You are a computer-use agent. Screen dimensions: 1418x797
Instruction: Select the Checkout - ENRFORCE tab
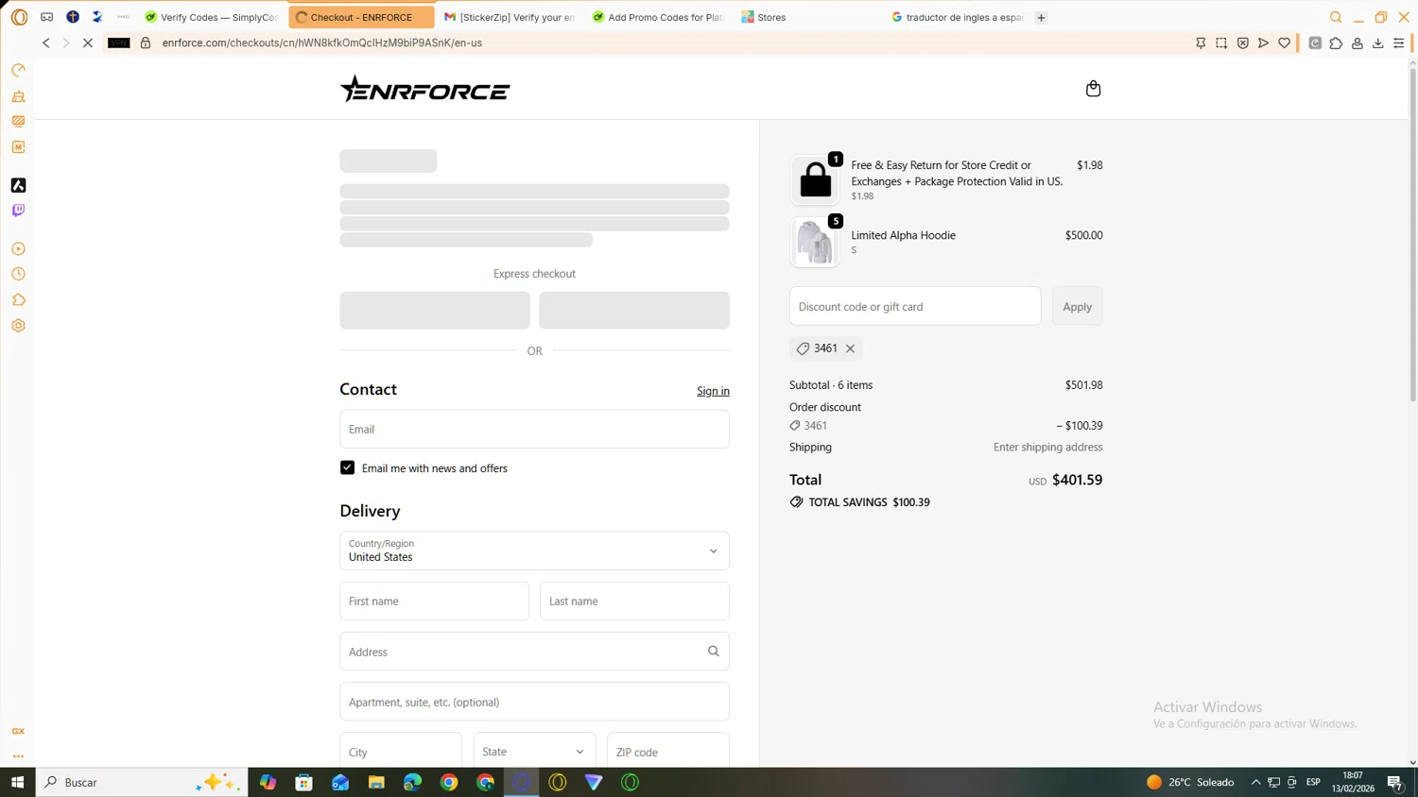(x=361, y=17)
